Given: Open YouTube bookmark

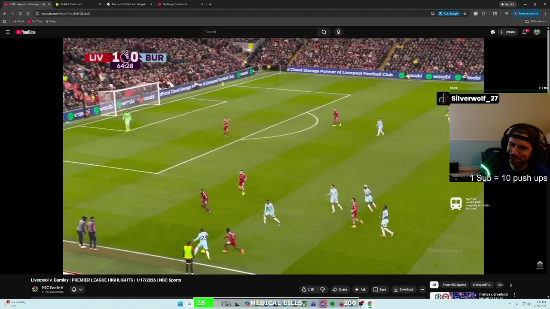Looking at the screenshot, I should click(35, 21).
